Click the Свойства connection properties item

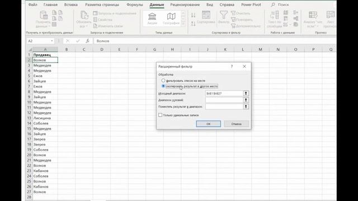click(103, 20)
